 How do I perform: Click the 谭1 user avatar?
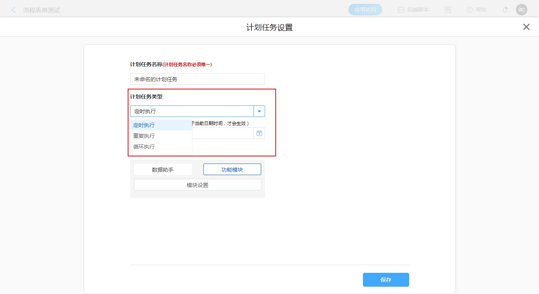(x=521, y=10)
